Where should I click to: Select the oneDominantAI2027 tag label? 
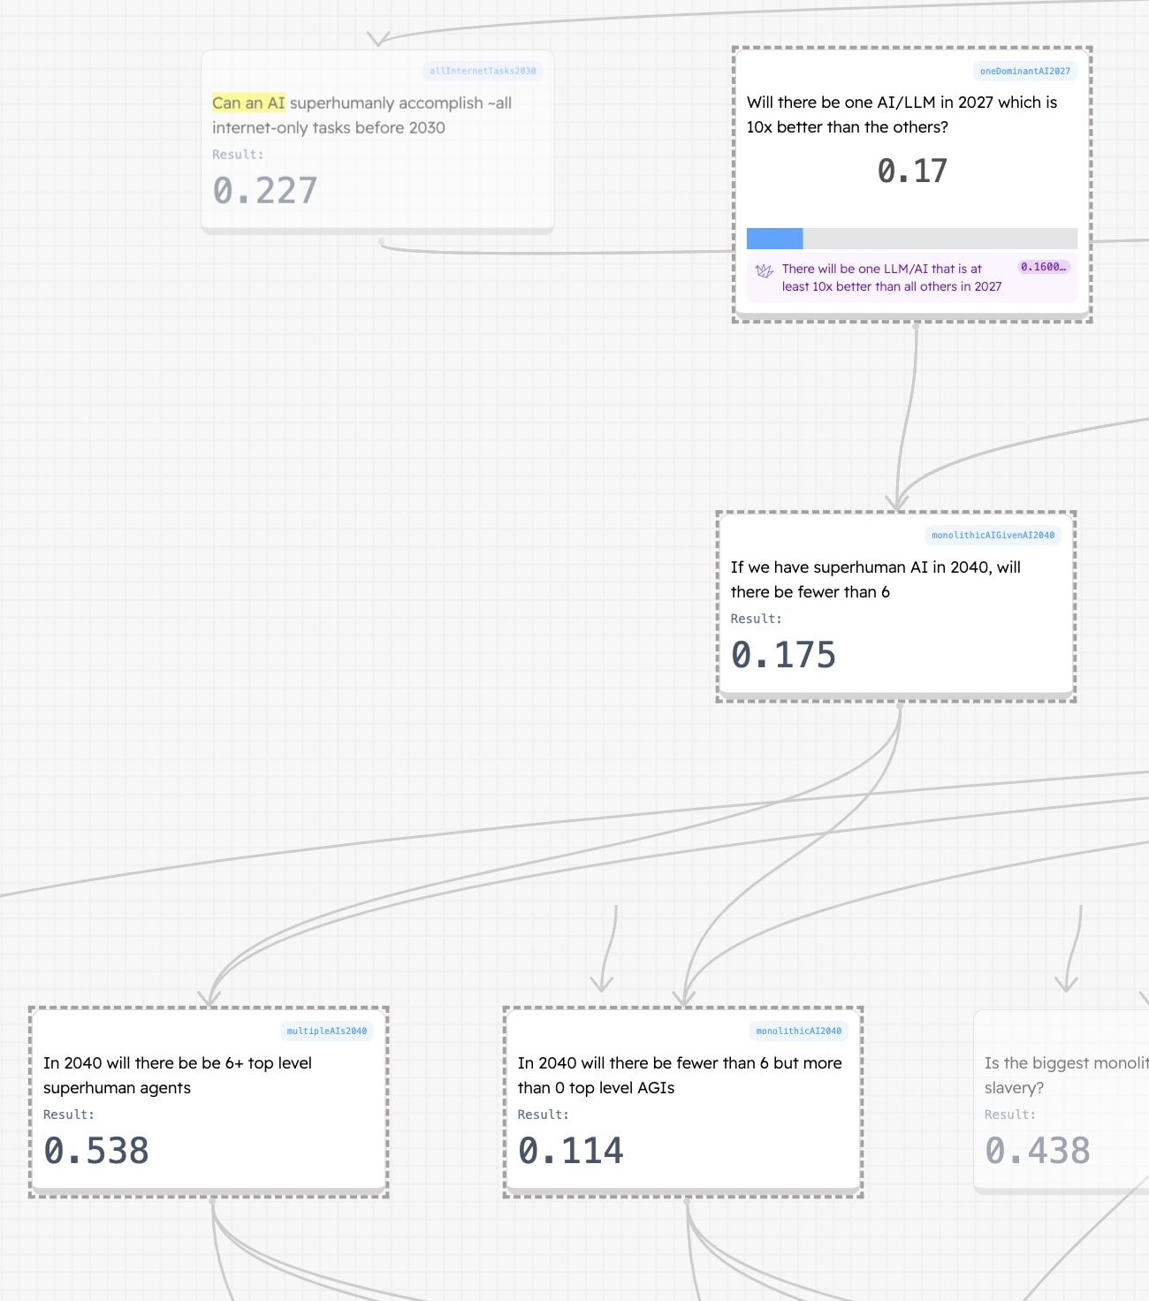pos(1024,72)
